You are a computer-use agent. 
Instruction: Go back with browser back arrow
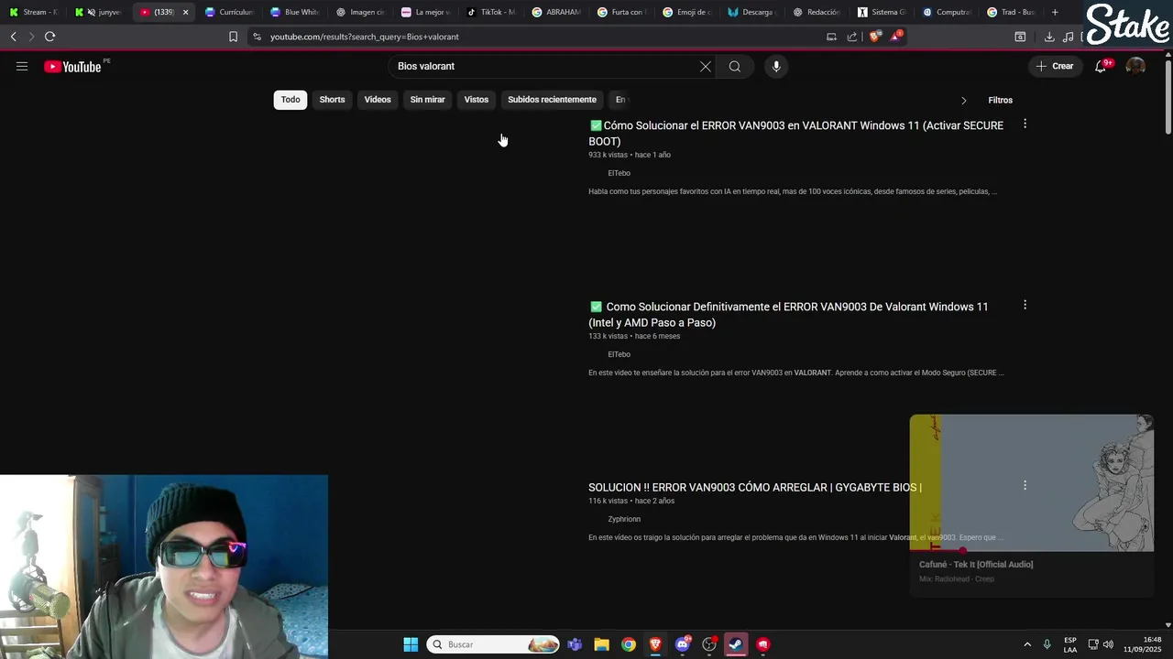(13, 37)
